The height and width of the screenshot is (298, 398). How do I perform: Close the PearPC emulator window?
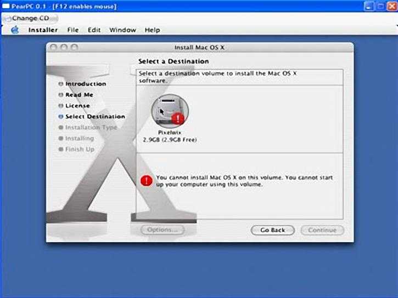(391, 7)
